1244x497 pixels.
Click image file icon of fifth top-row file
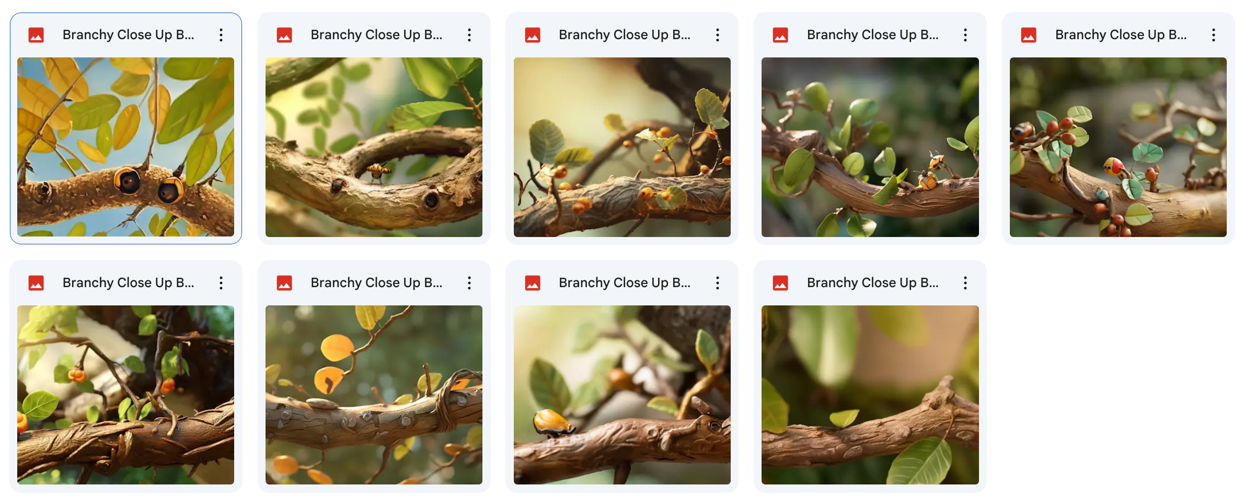click(x=1029, y=35)
